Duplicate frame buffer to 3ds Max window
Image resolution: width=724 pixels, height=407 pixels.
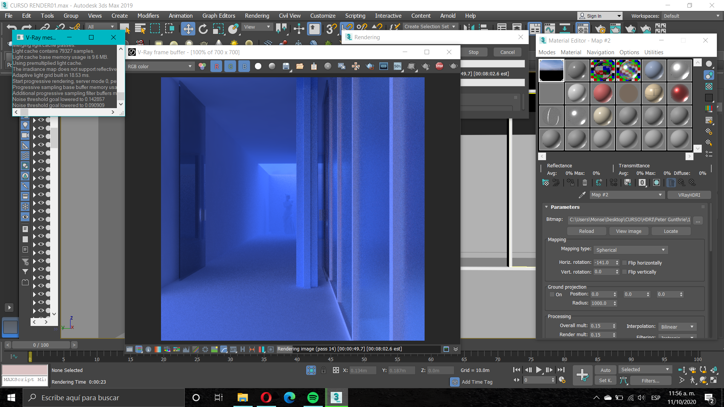pyautogui.click(x=342, y=66)
